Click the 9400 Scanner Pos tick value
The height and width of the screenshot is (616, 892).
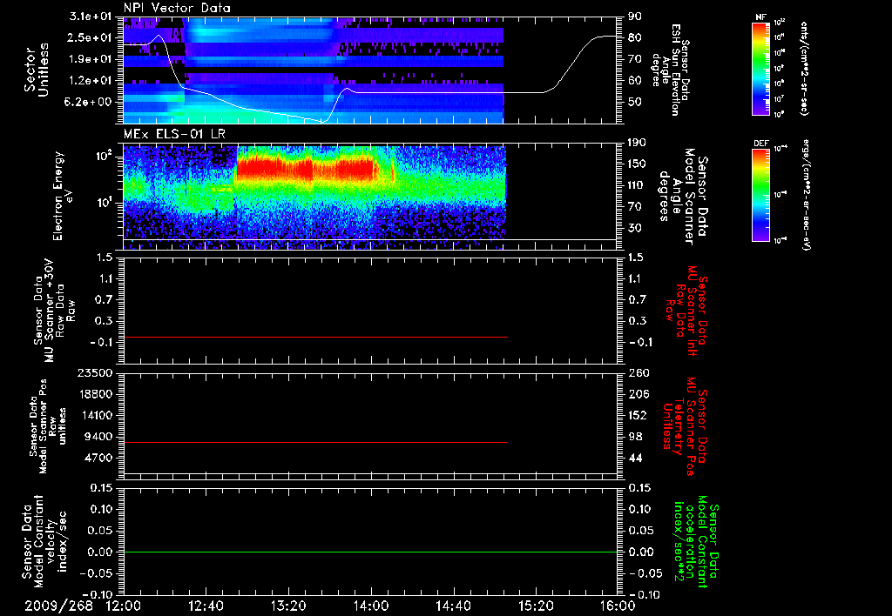coord(98,437)
